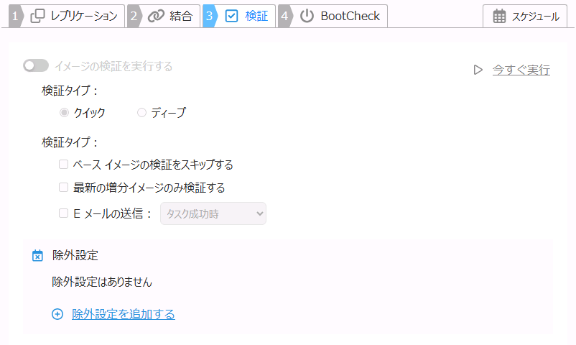Click the power icon beside BootCheck

point(307,16)
